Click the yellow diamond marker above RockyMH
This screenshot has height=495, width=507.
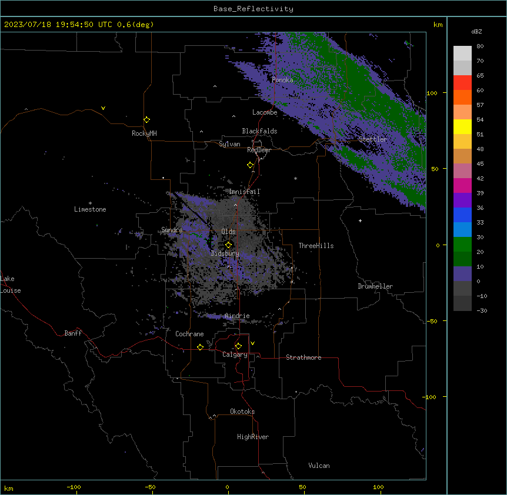pyautogui.click(x=147, y=120)
